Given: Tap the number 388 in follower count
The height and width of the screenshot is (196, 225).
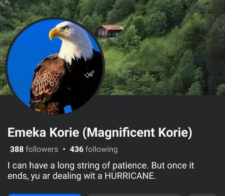Looking at the screenshot, I should tap(17, 149).
